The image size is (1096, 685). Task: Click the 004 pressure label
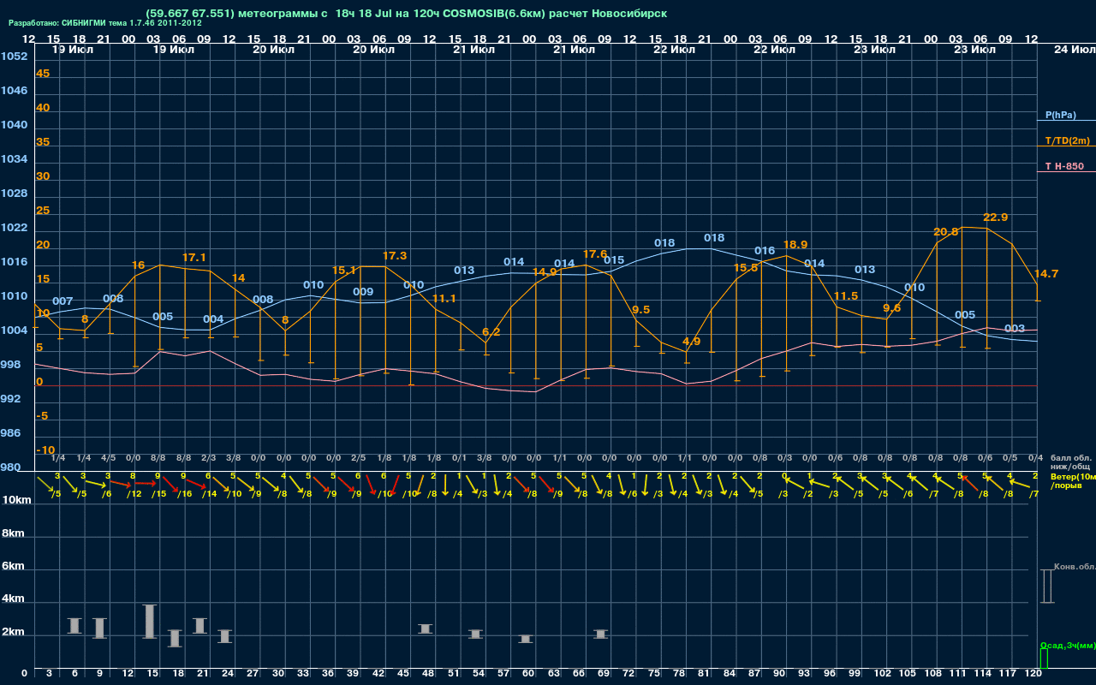(213, 319)
